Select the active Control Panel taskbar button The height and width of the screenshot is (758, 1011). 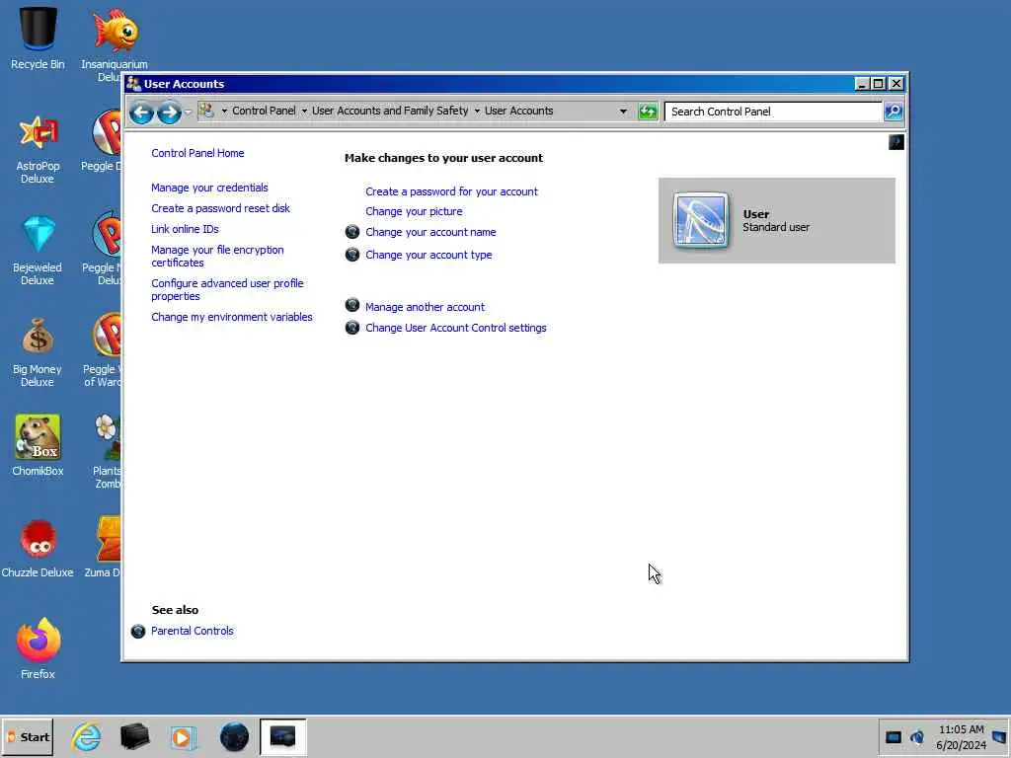(283, 736)
